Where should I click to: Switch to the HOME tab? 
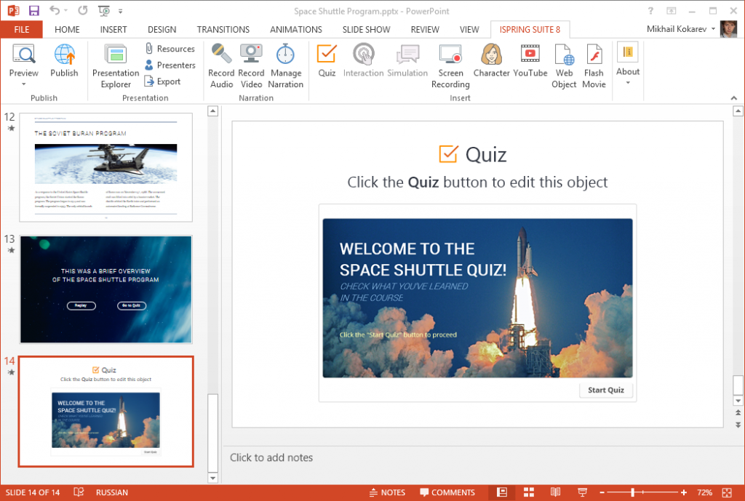(x=67, y=29)
